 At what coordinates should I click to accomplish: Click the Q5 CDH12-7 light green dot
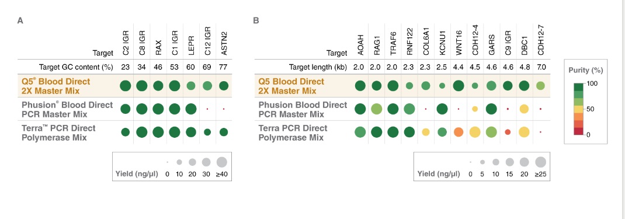coord(540,86)
